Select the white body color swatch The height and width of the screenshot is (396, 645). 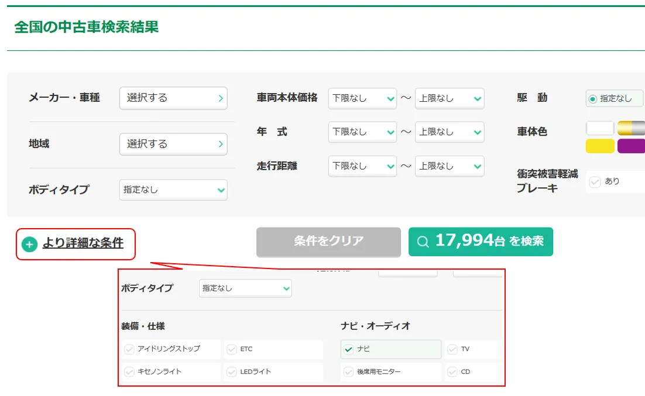(x=600, y=128)
